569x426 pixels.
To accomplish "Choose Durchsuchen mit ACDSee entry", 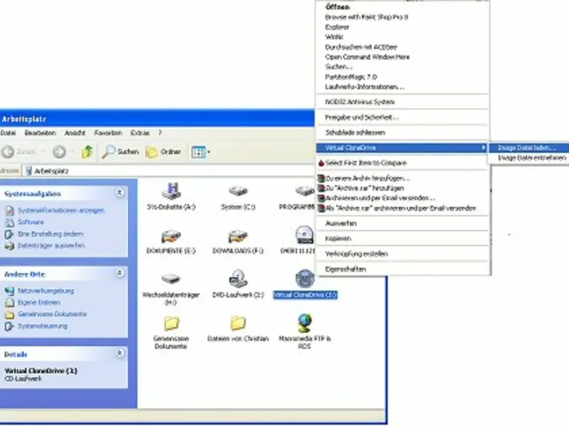I will point(402,47).
